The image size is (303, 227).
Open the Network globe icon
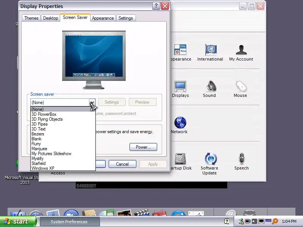tap(180, 122)
